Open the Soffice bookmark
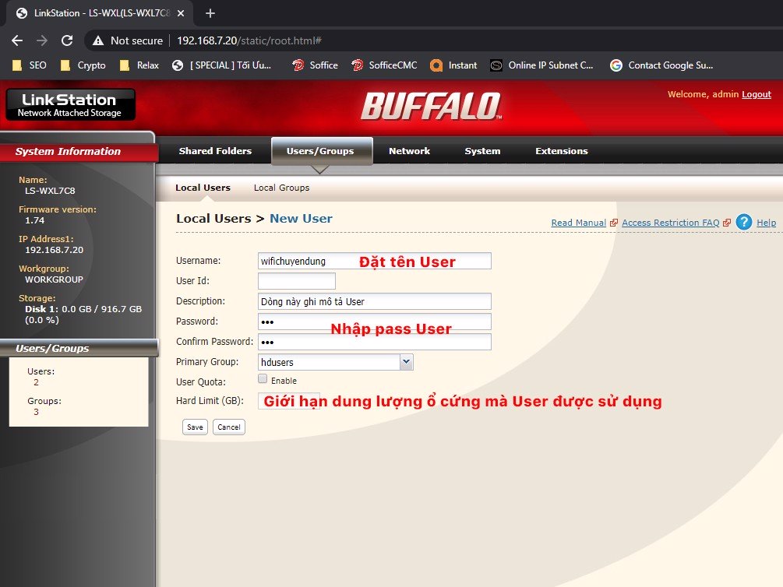783x587 pixels. [315, 65]
